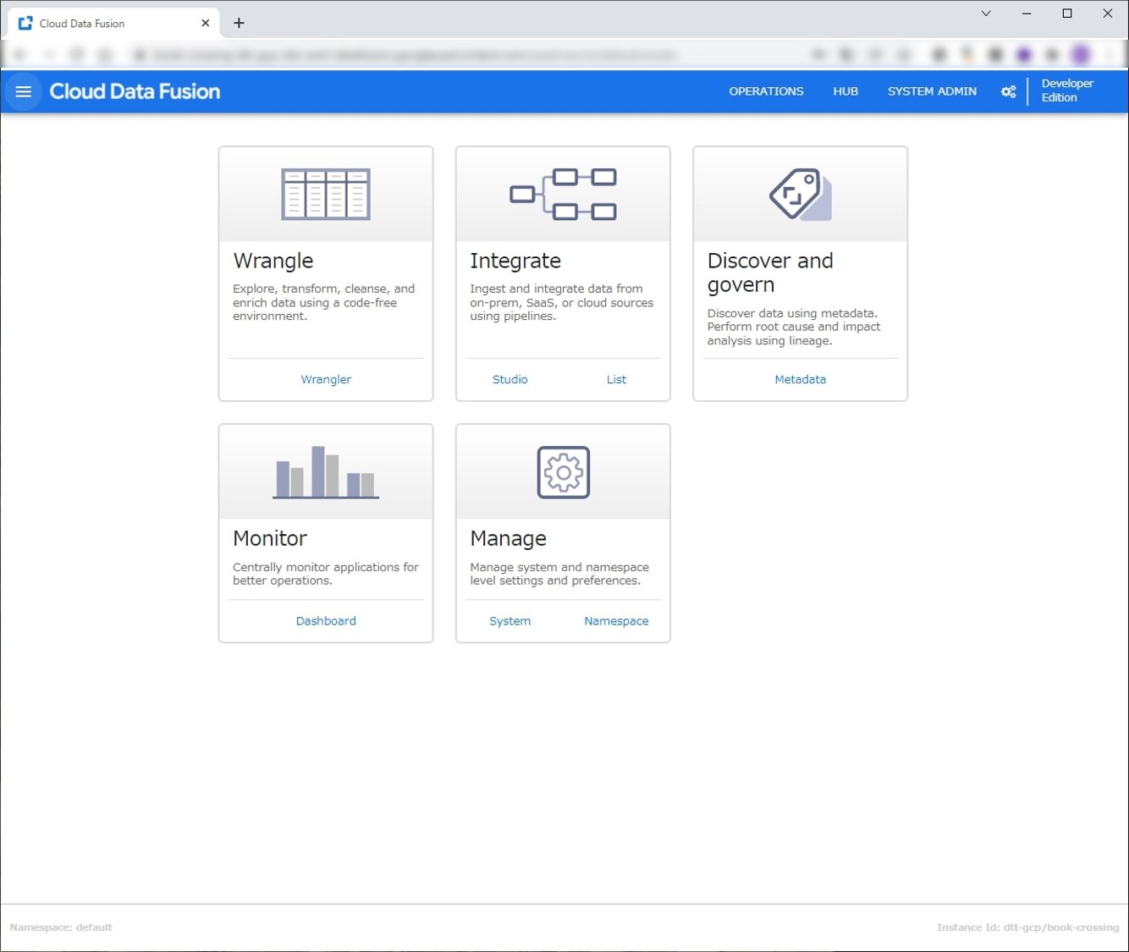
Task: Click the Integrate card heading
Action: coord(515,261)
